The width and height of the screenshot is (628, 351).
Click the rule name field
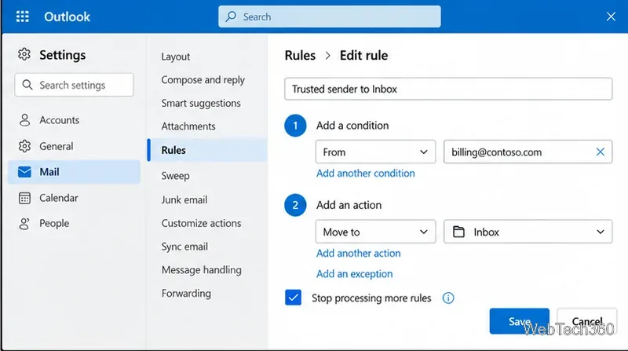coord(448,89)
